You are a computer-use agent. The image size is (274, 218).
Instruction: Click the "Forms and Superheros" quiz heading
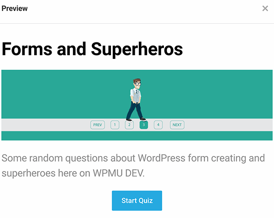(x=92, y=49)
